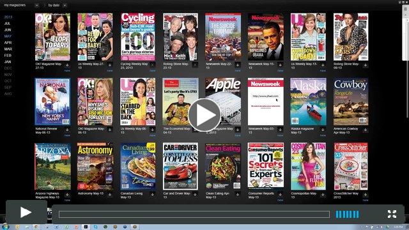
Task: Download Astronomy May-13 issue
Action: pos(110,194)
